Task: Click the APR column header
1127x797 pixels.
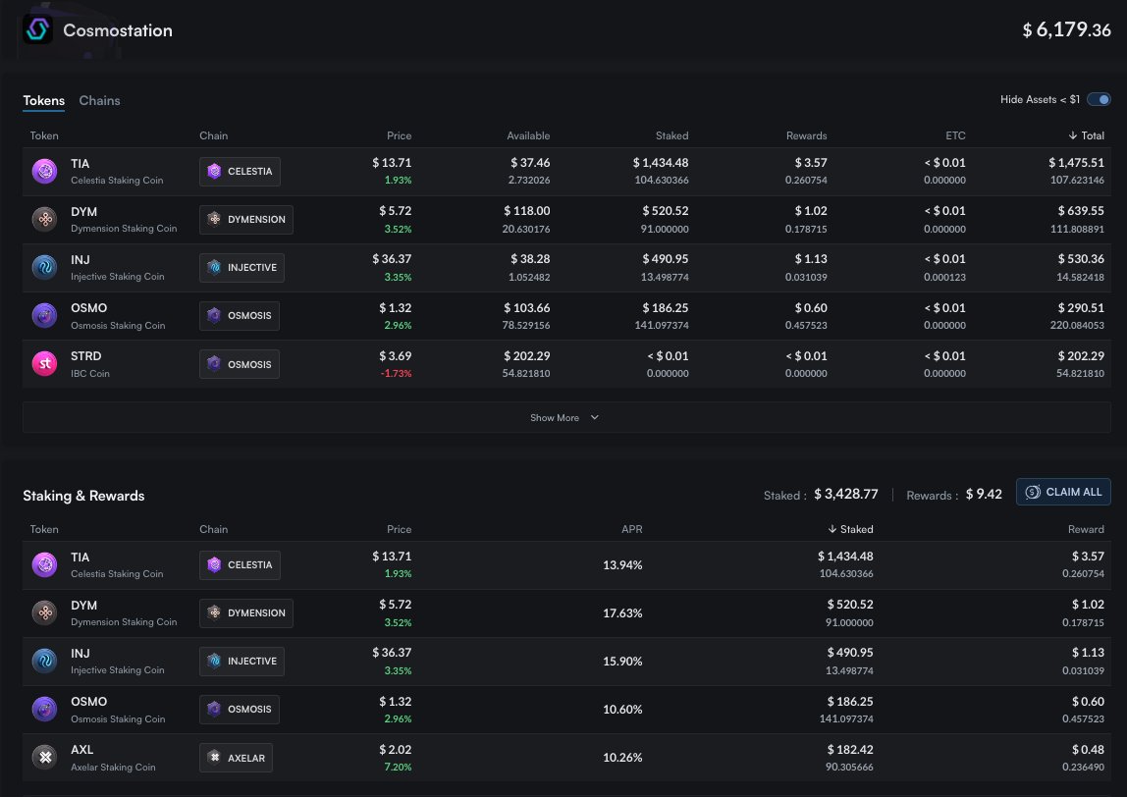Action: coord(632,529)
